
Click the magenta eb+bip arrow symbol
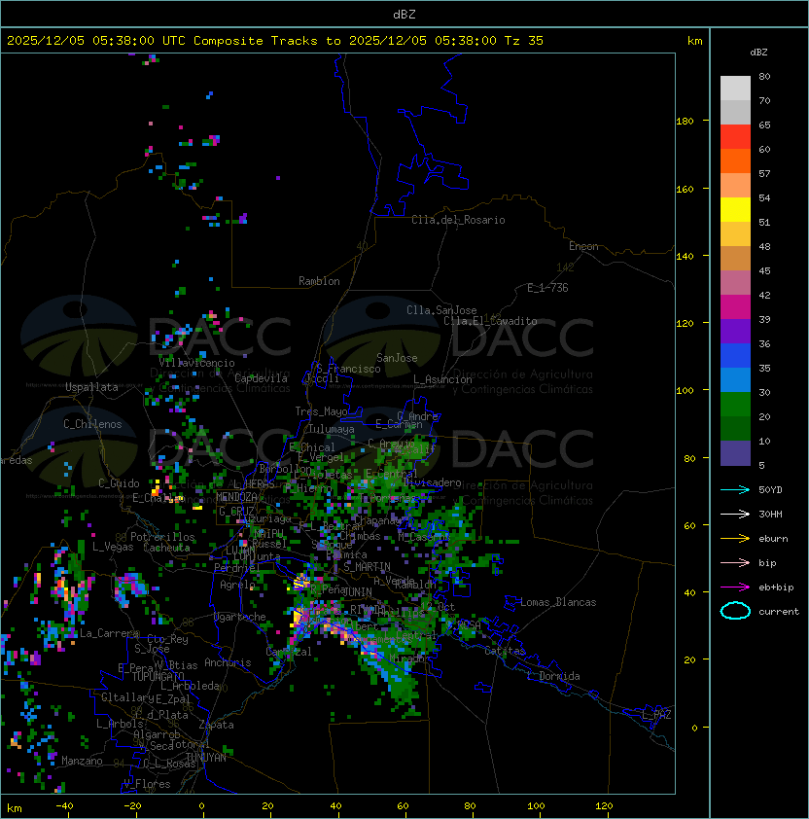click(735, 588)
